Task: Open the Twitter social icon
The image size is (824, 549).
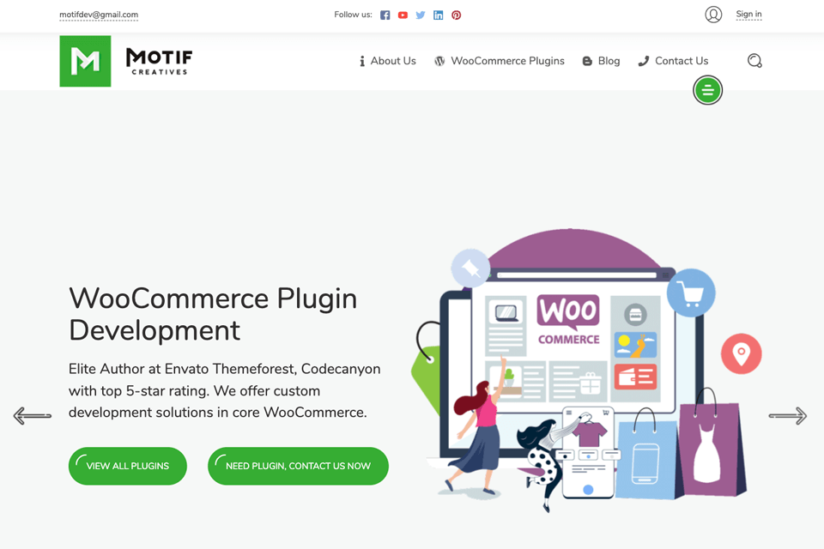Action: (421, 15)
